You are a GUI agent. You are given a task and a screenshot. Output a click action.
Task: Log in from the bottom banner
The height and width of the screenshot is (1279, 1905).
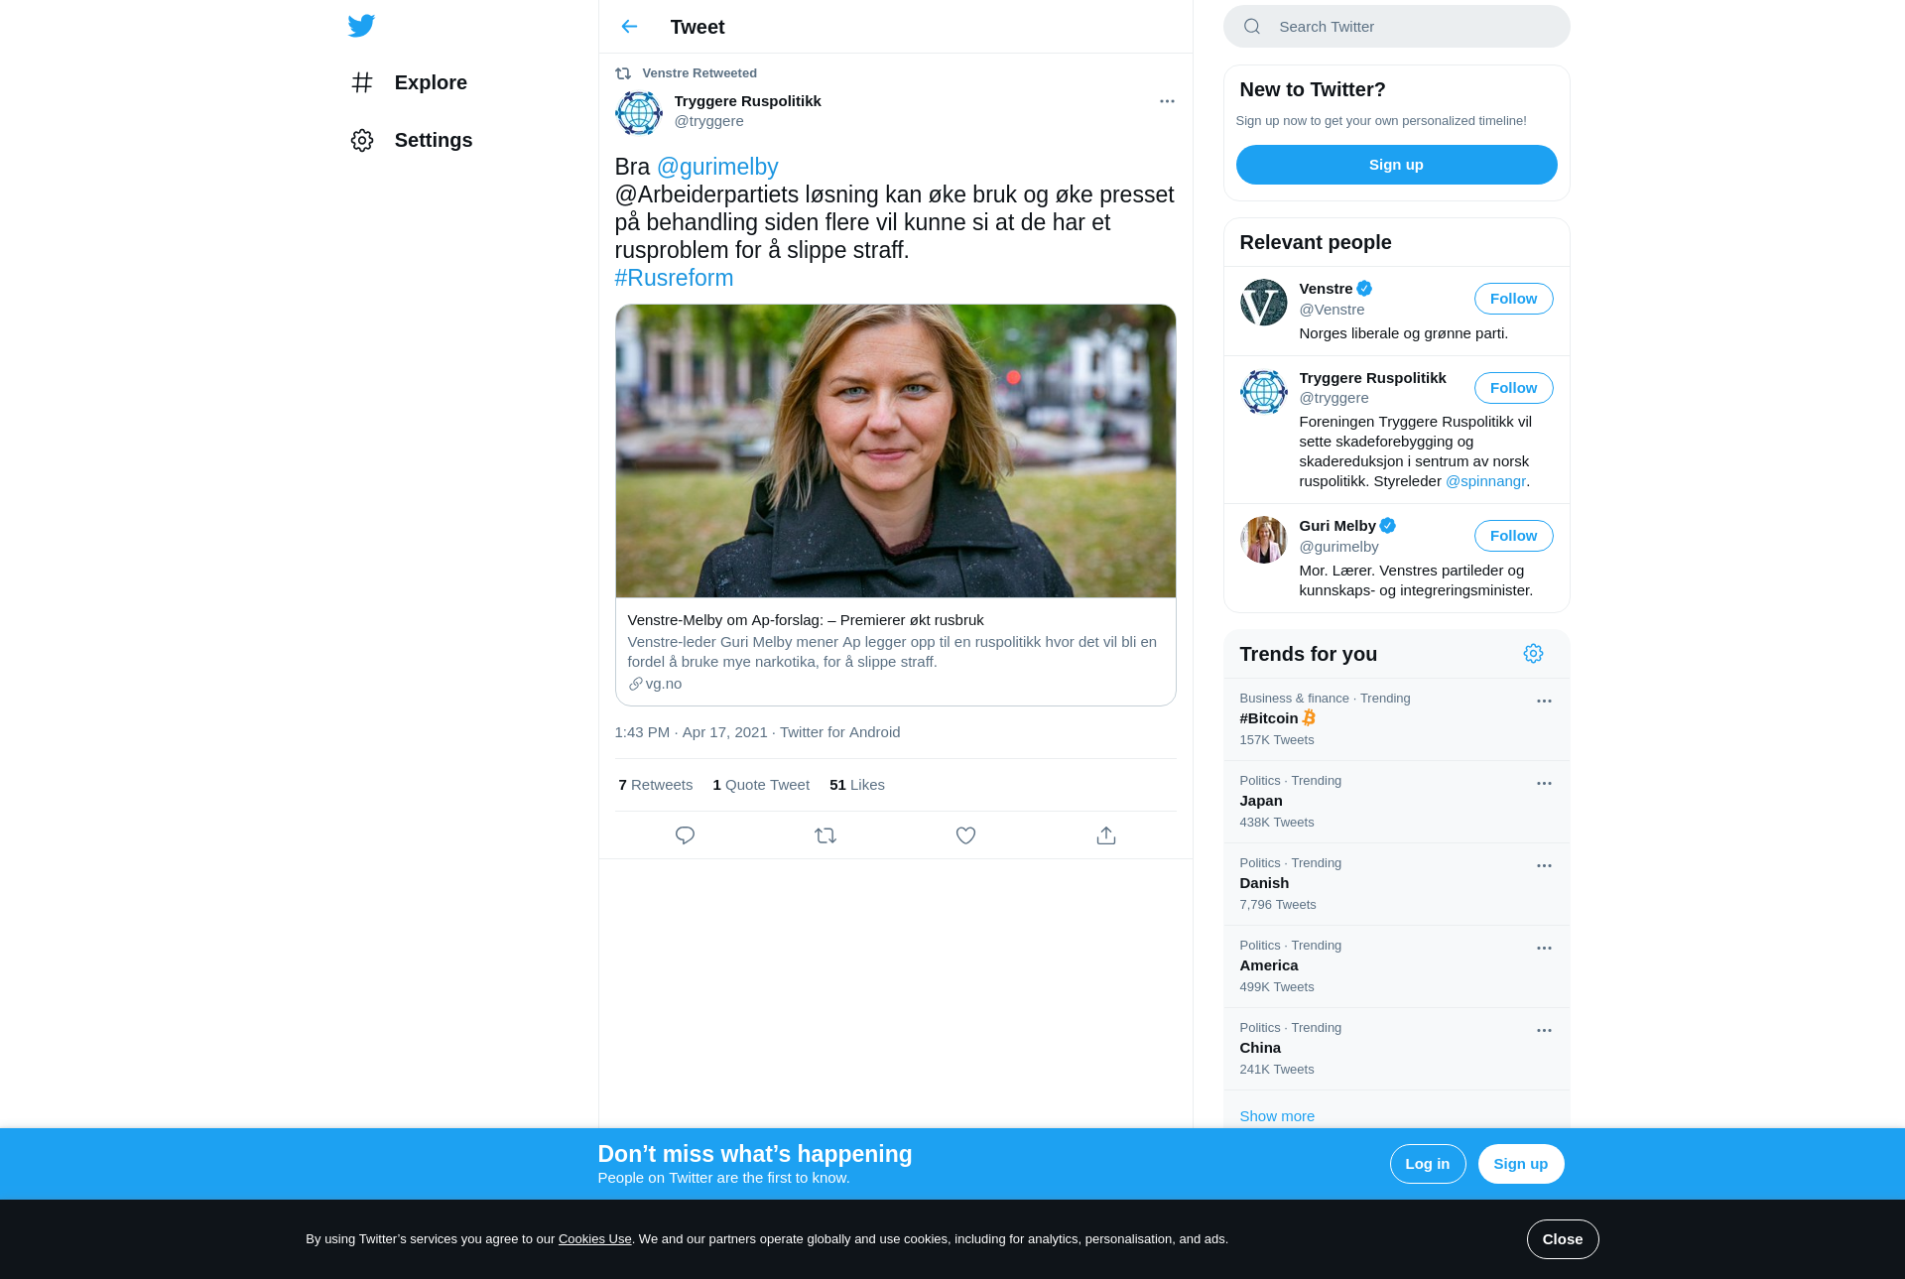1427,1164
